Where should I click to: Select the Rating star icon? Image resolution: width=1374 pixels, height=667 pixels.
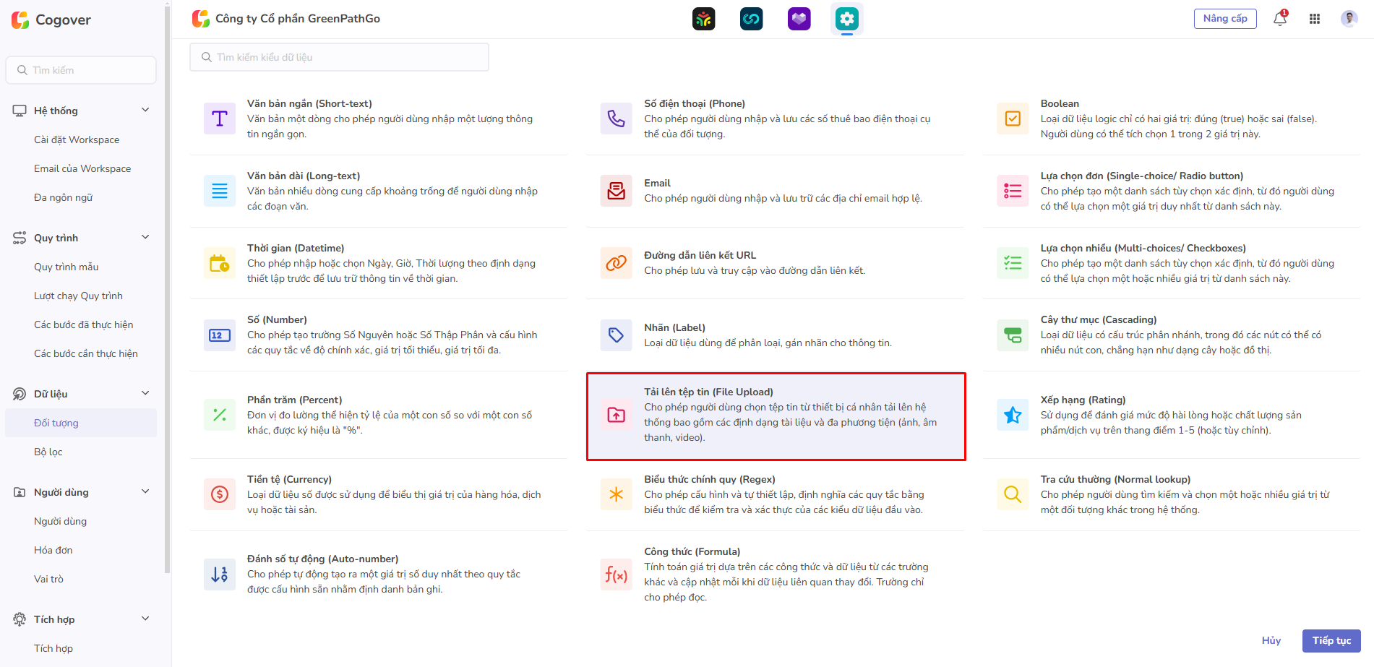tap(1013, 415)
